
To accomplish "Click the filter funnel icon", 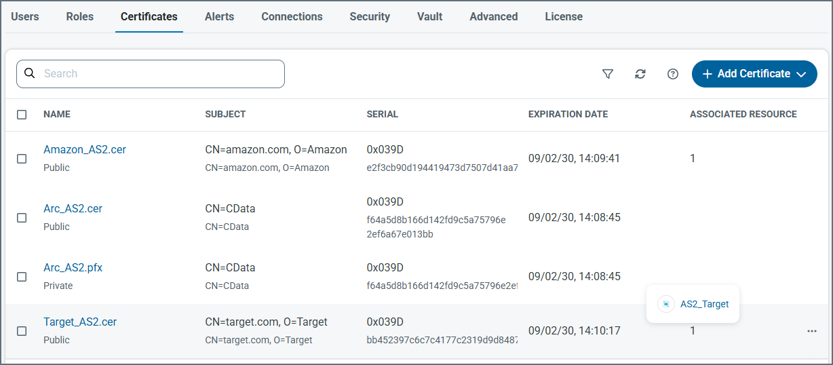I will [608, 74].
